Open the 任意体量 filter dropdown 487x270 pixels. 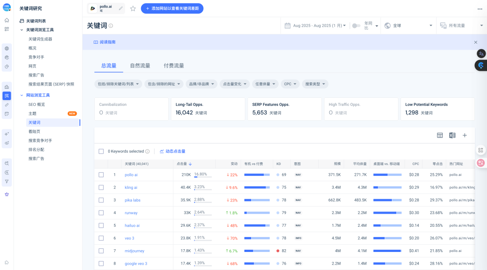(x=265, y=84)
